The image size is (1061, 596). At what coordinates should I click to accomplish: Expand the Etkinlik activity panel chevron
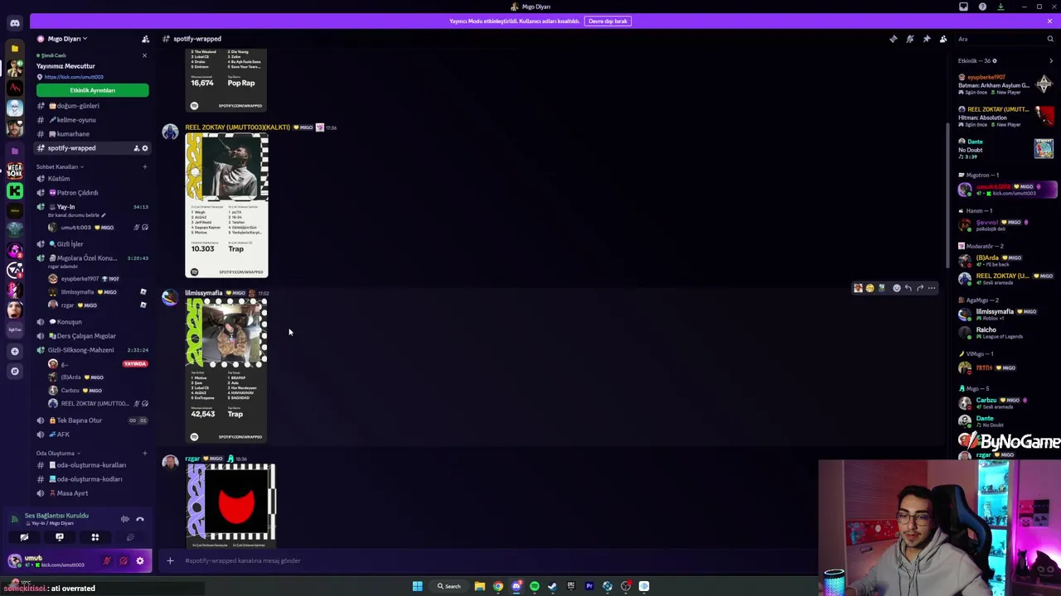(1051, 60)
